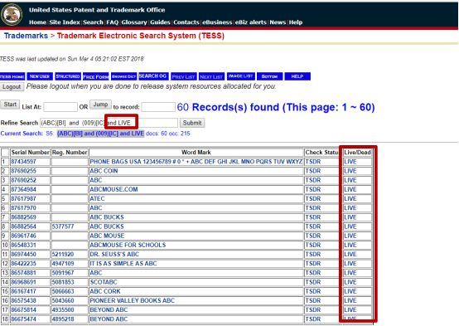Image resolution: width=459 pixels, height=326 pixels.
Task: Click the SEARCH OG button
Action: tap(152, 76)
